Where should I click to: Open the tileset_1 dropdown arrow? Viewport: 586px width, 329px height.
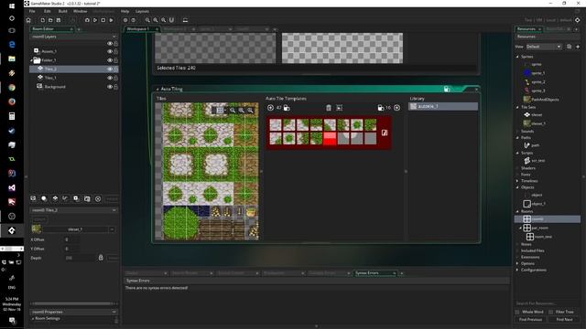(x=112, y=229)
